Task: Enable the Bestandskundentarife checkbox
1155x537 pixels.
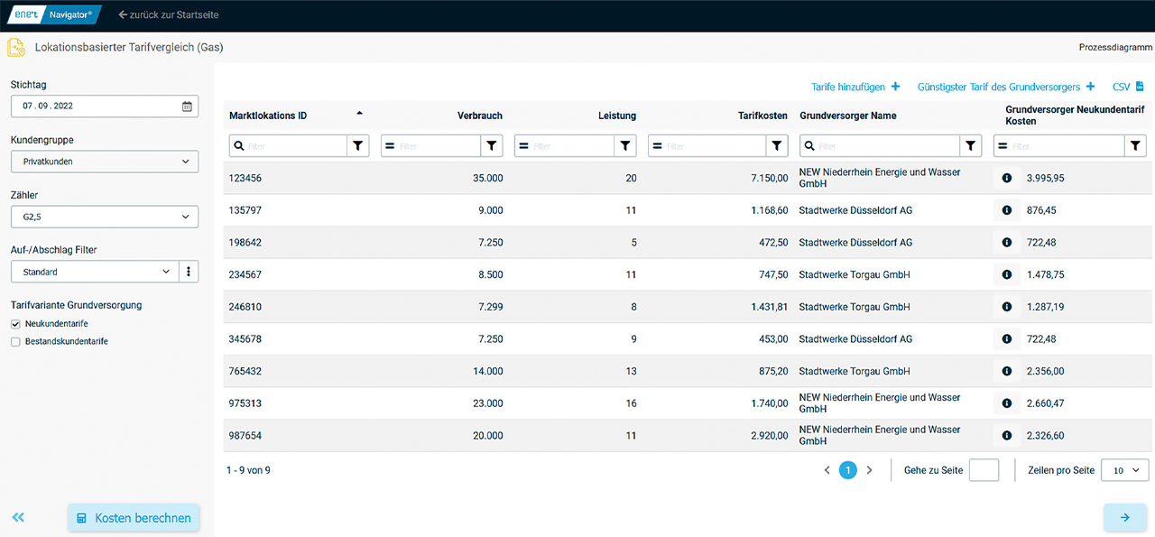Action: (x=15, y=342)
